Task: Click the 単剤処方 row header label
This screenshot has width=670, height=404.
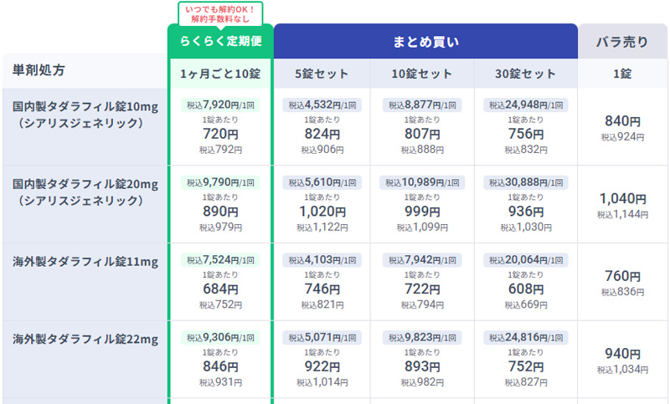Action: [x=39, y=70]
